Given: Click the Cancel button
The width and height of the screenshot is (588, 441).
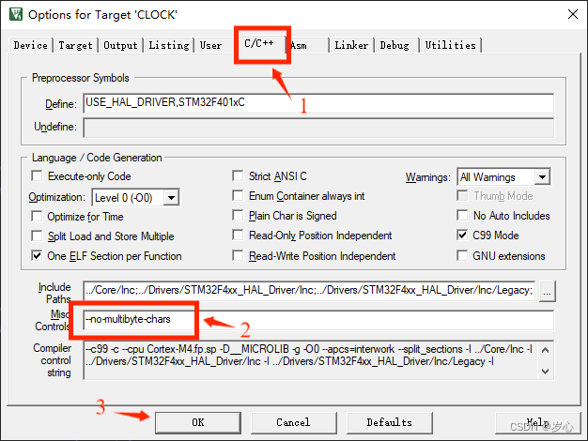Looking at the screenshot, I should (x=294, y=423).
